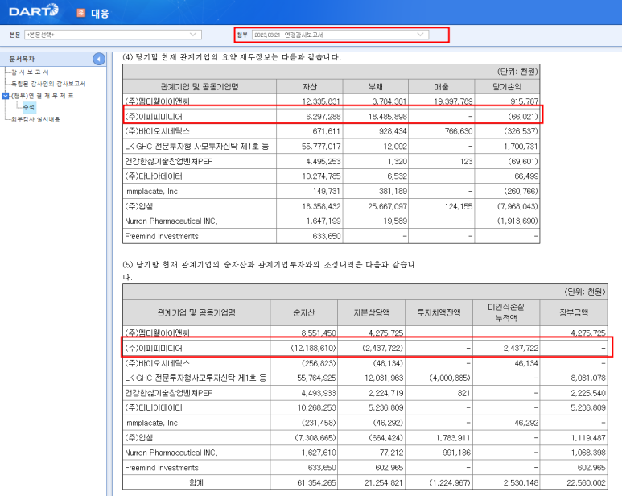Click the 합계 total row label
This screenshot has width=622, height=496.
[x=196, y=483]
